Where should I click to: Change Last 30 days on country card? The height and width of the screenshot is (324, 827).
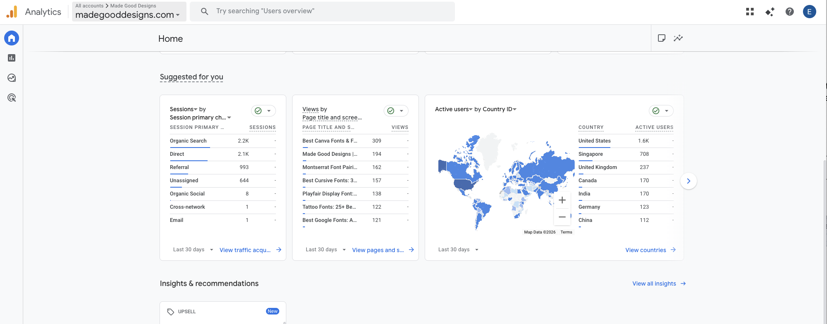(x=458, y=250)
